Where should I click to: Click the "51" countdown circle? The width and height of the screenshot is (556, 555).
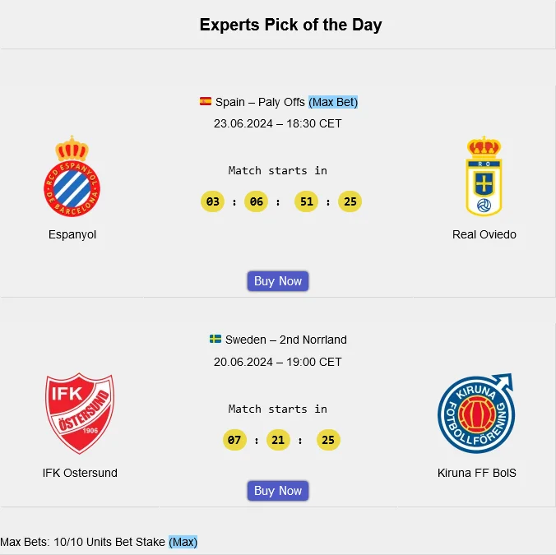pyautogui.click(x=306, y=201)
